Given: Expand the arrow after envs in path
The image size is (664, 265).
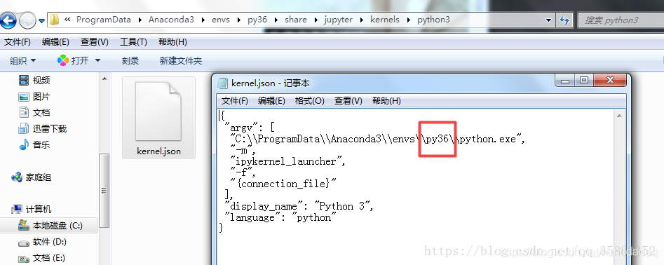Looking at the screenshot, I should coord(239,20).
